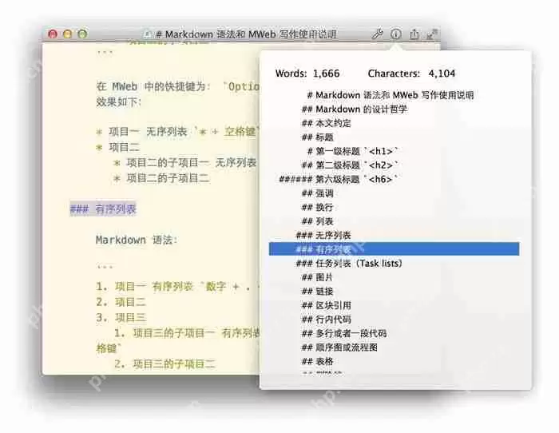Select '## 列表' in the outline

[x=318, y=221]
